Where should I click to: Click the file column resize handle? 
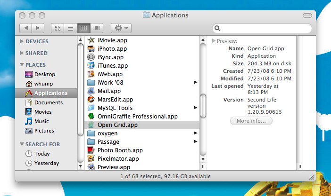click(x=203, y=166)
